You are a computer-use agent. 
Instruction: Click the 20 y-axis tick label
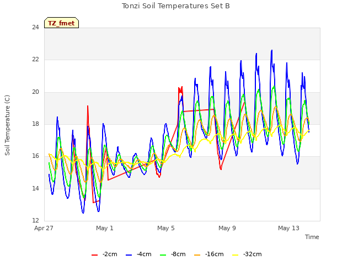35,92
